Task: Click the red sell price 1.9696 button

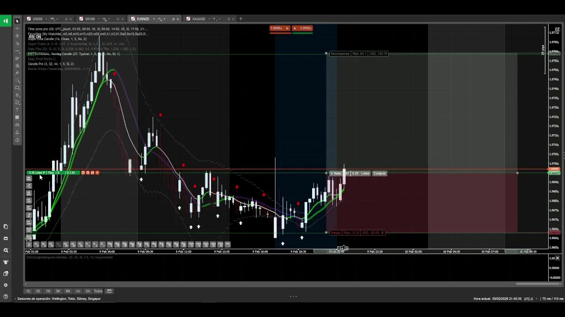Action: pyautogui.click(x=279, y=28)
